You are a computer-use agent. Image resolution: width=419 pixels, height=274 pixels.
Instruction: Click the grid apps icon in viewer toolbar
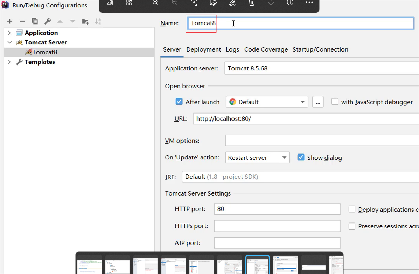129,3
